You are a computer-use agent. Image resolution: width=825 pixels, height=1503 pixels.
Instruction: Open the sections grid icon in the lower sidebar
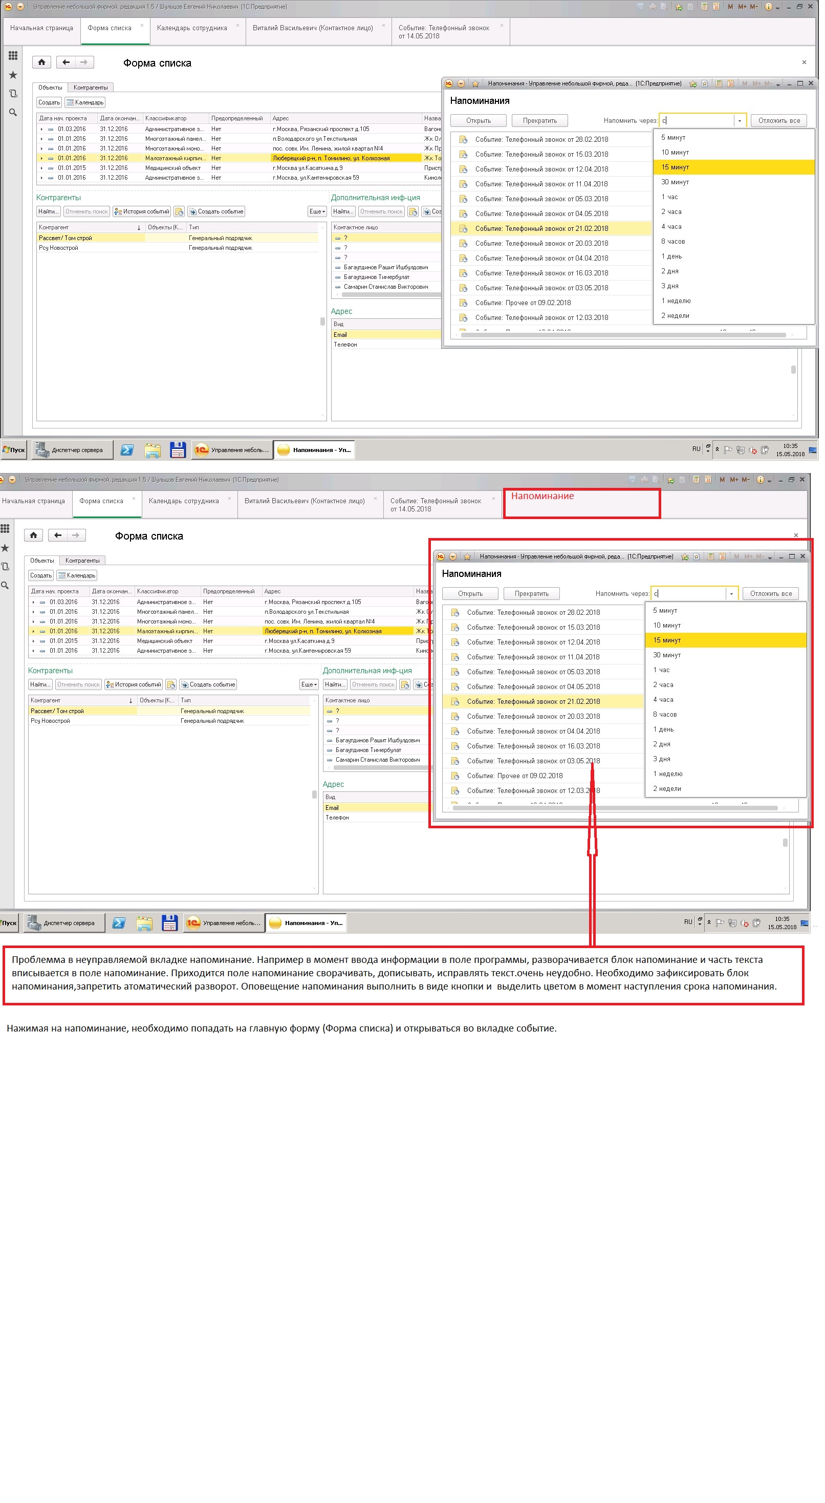[x=5, y=529]
